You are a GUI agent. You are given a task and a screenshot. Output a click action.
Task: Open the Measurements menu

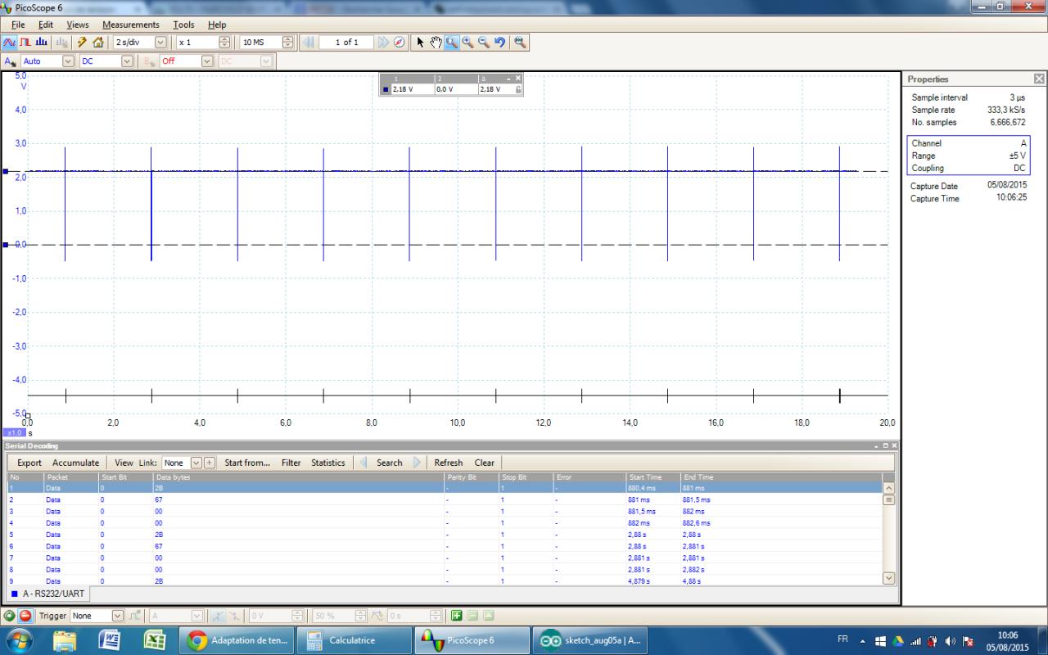click(x=131, y=25)
